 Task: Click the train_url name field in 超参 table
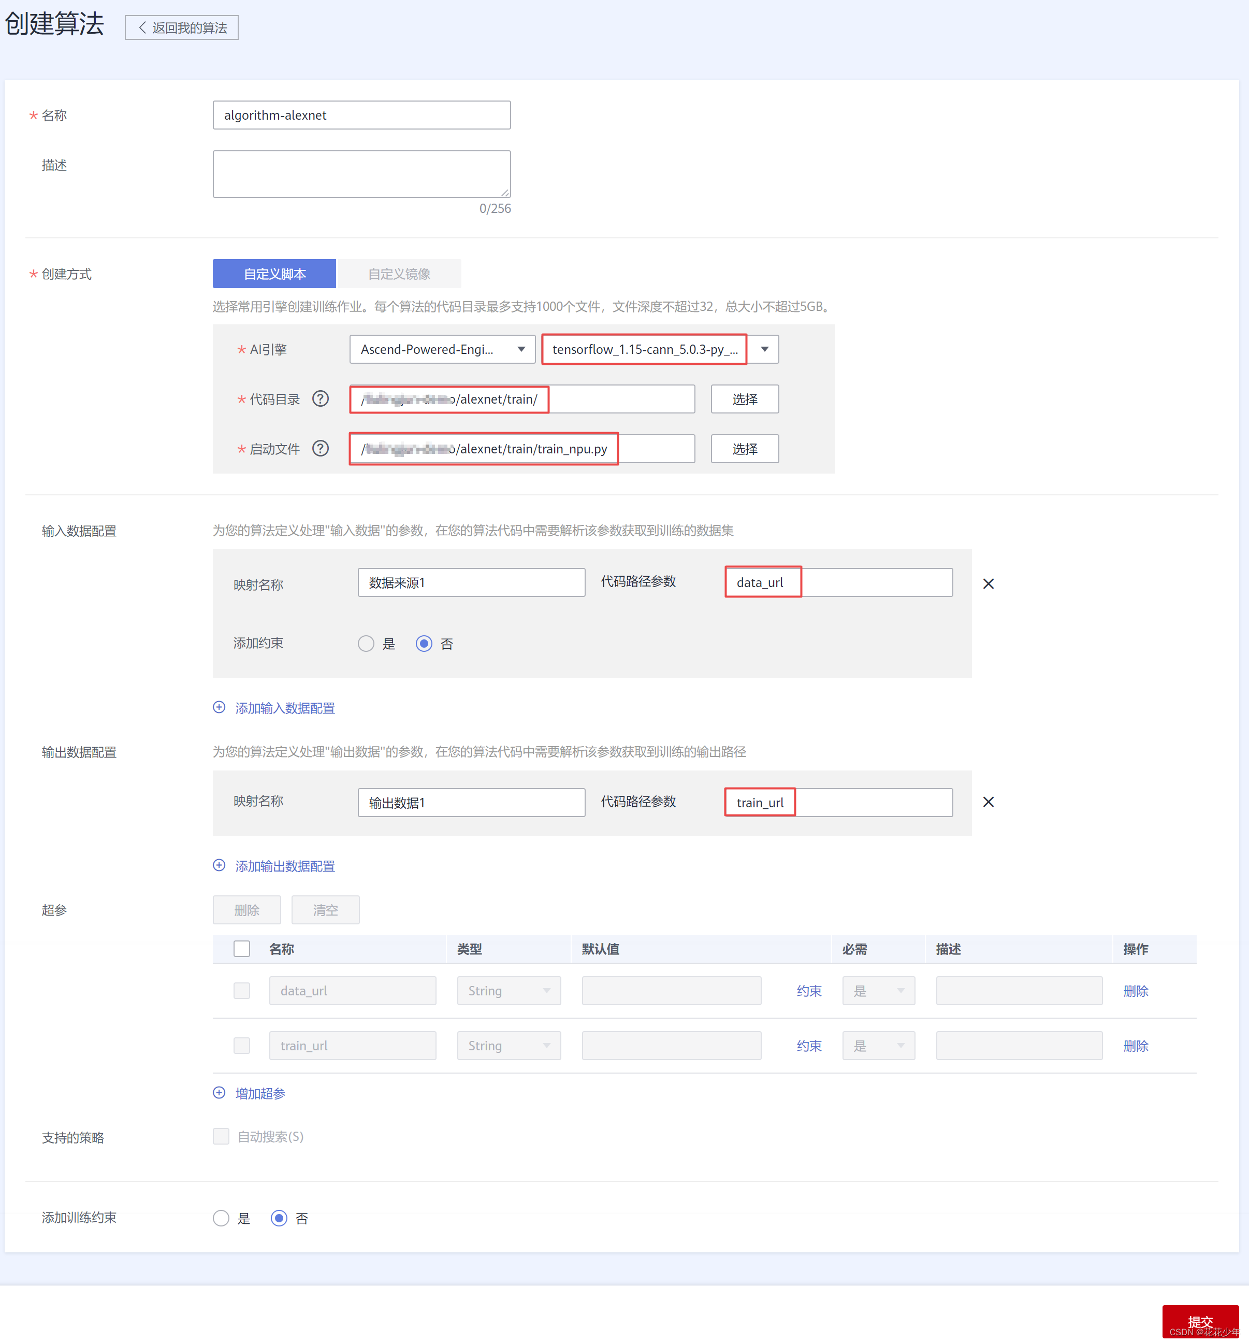point(352,1046)
